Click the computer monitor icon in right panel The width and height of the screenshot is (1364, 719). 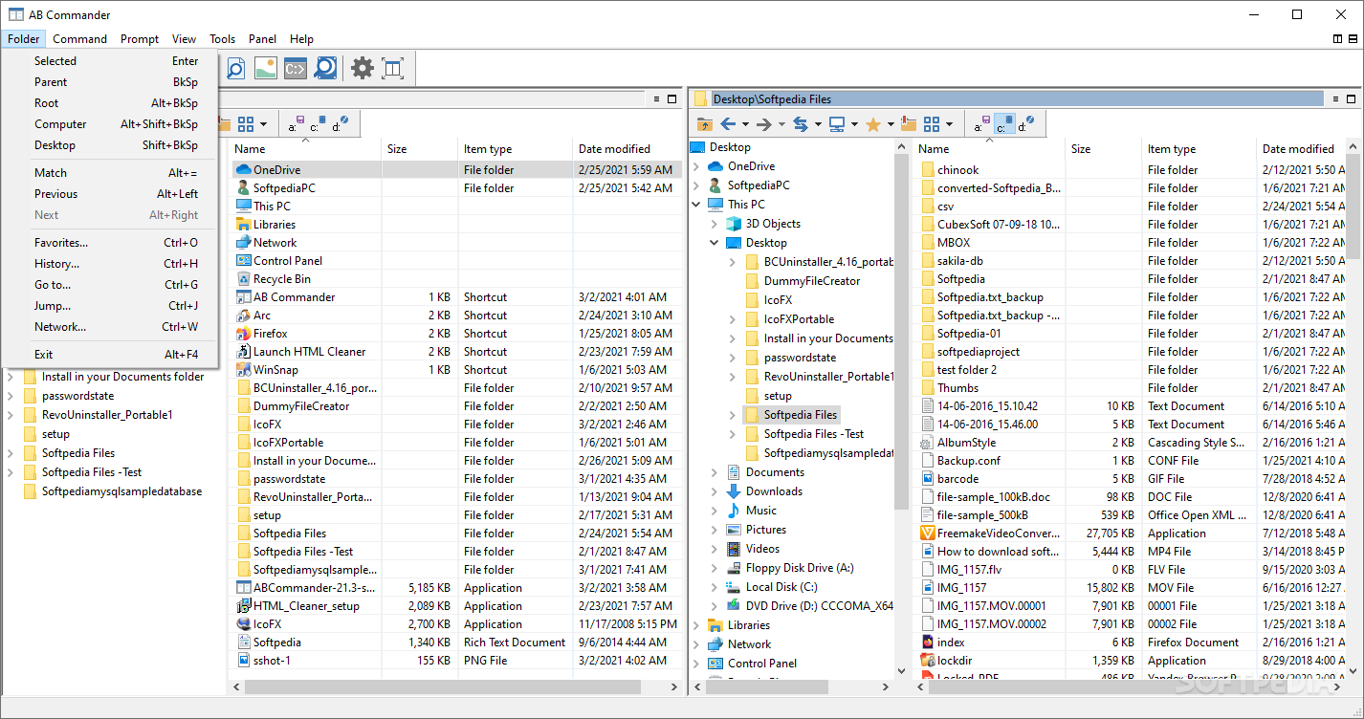837,124
